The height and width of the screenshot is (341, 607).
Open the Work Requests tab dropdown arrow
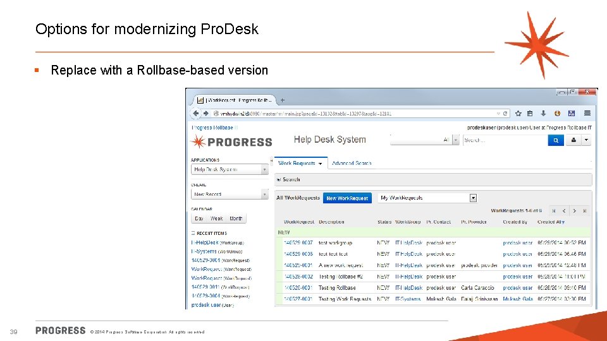click(320, 164)
